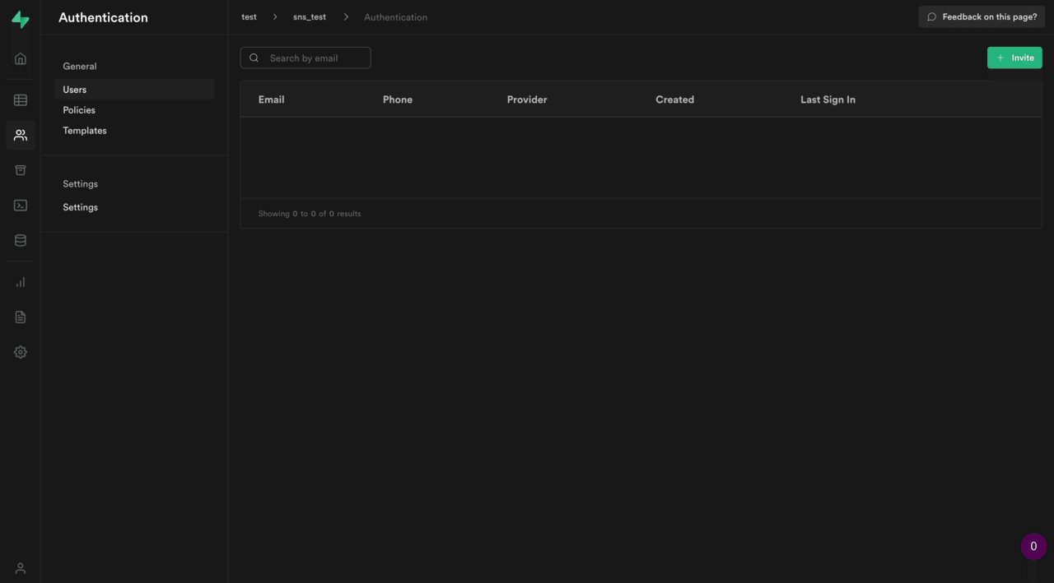The image size is (1054, 583).
Task: Click Feedback on this page button
Action: [x=982, y=16]
